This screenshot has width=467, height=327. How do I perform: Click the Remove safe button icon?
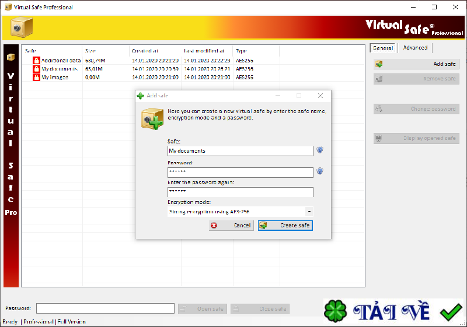tap(379, 79)
